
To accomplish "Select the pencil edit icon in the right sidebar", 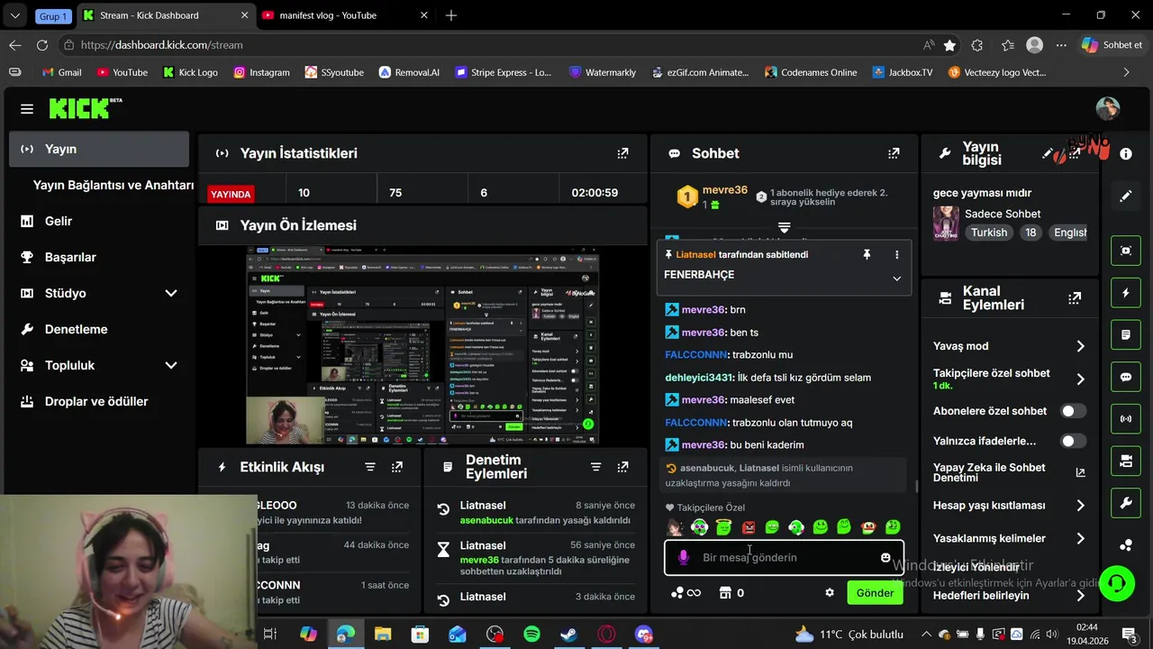I will [x=1126, y=196].
